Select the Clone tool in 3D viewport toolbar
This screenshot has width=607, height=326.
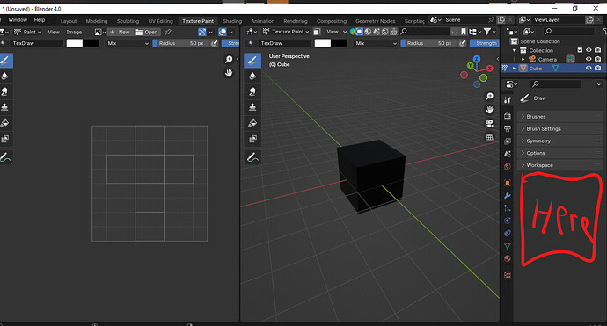pyautogui.click(x=252, y=106)
